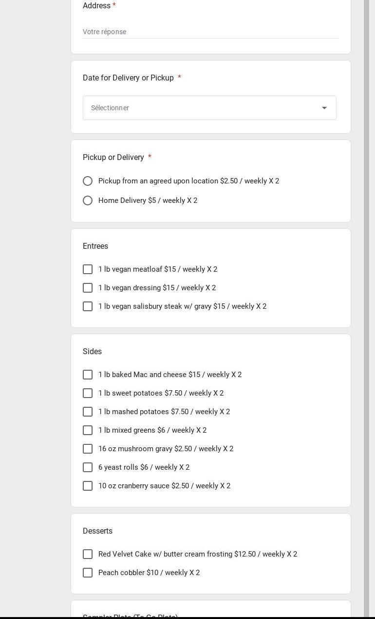This screenshot has height=619, width=375.
Task: Click the Pickup from agreed location label text
Action: [188, 181]
